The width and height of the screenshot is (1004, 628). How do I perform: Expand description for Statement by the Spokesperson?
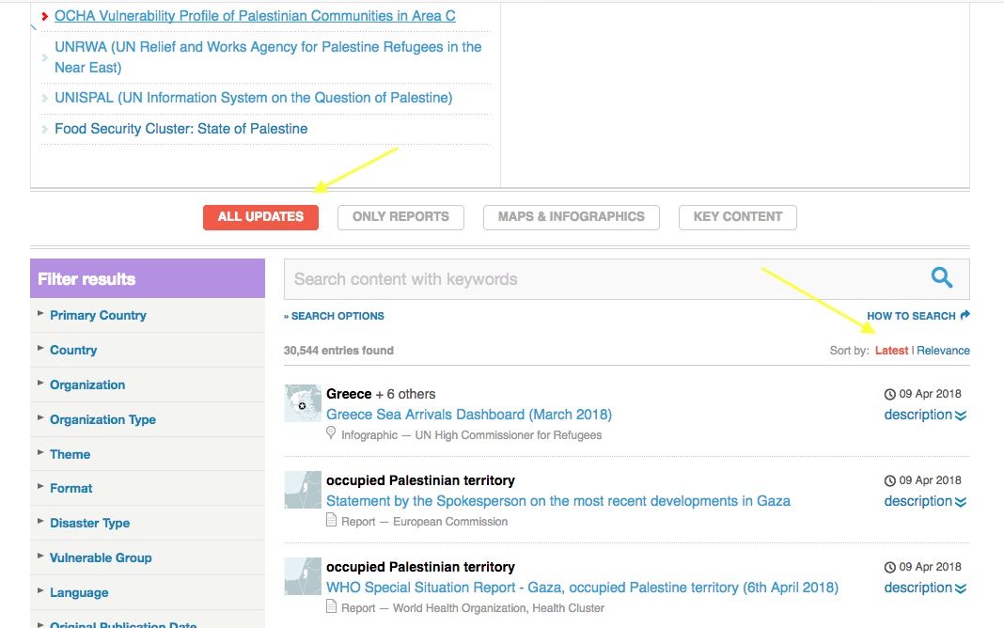coord(925,501)
